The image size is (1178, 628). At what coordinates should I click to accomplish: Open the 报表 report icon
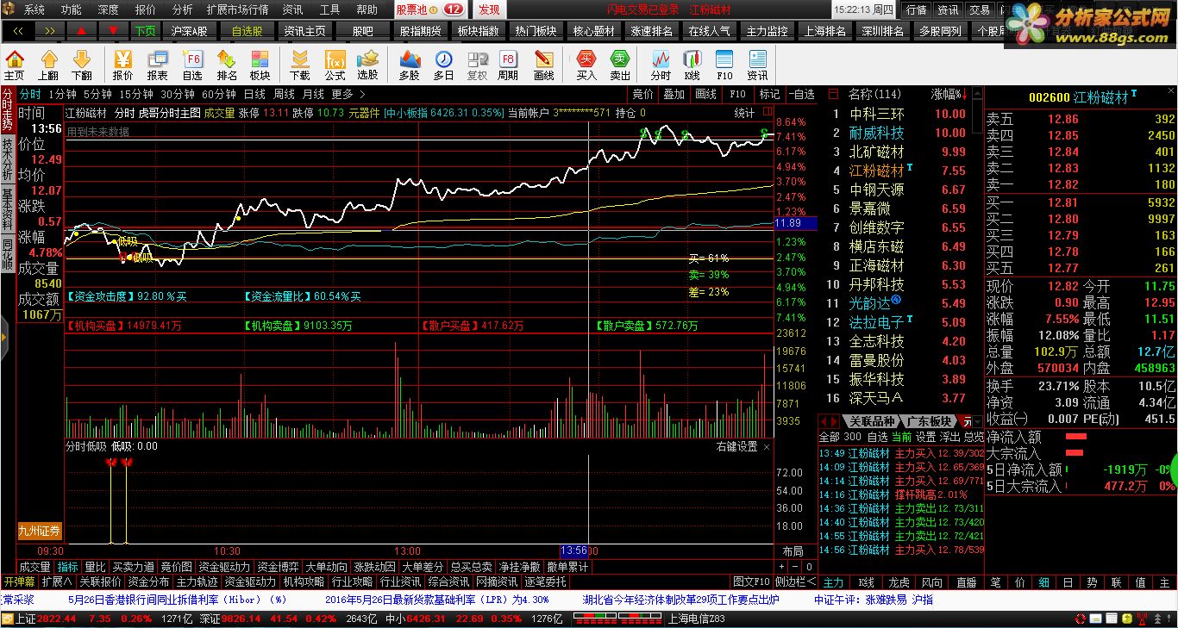tap(158, 65)
